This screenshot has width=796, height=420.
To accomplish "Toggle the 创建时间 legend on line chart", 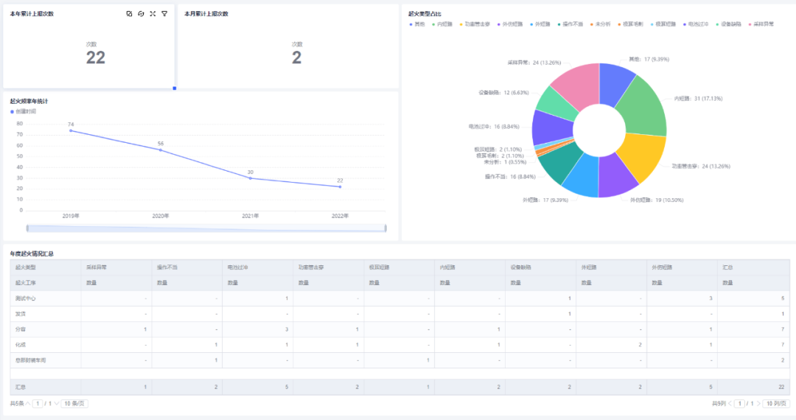I will pos(24,111).
